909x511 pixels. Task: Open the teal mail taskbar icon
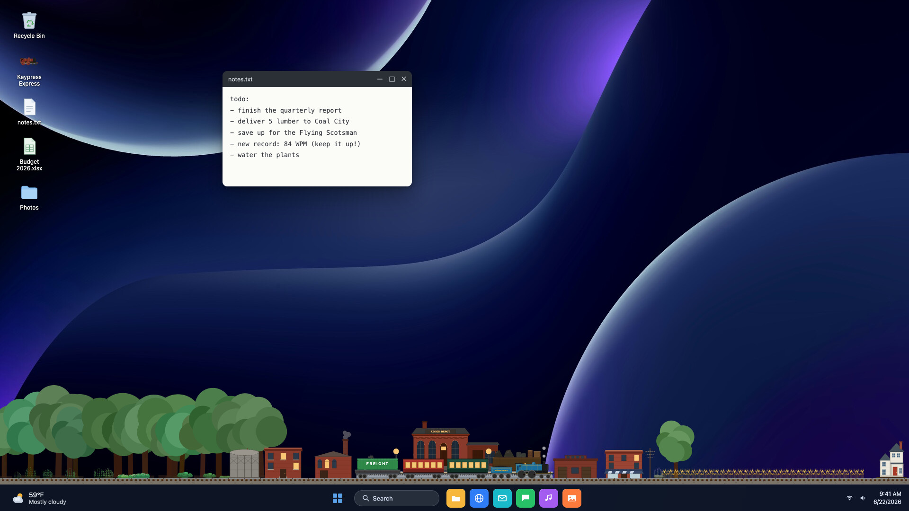point(502,498)
